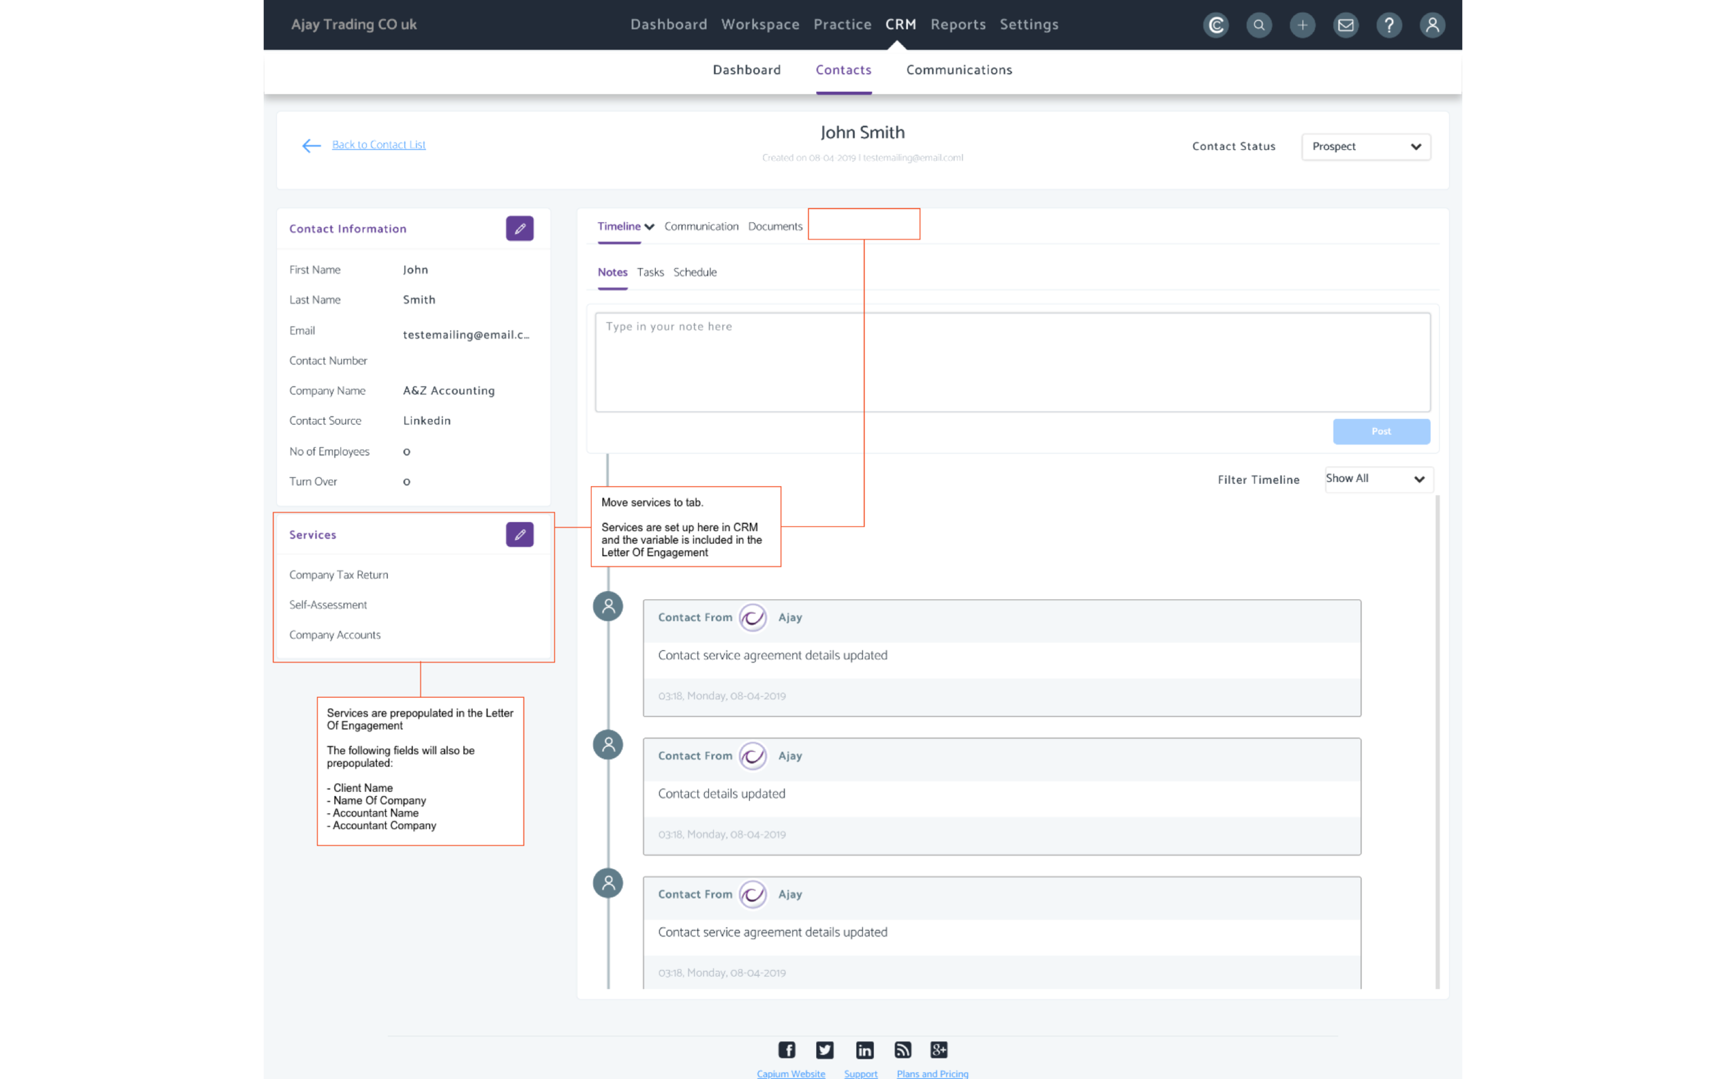Viewport: 1726px width, 1079px height.
Task: Click avatar icon of Contact details updated entry
Action: [x=608, y=745]
